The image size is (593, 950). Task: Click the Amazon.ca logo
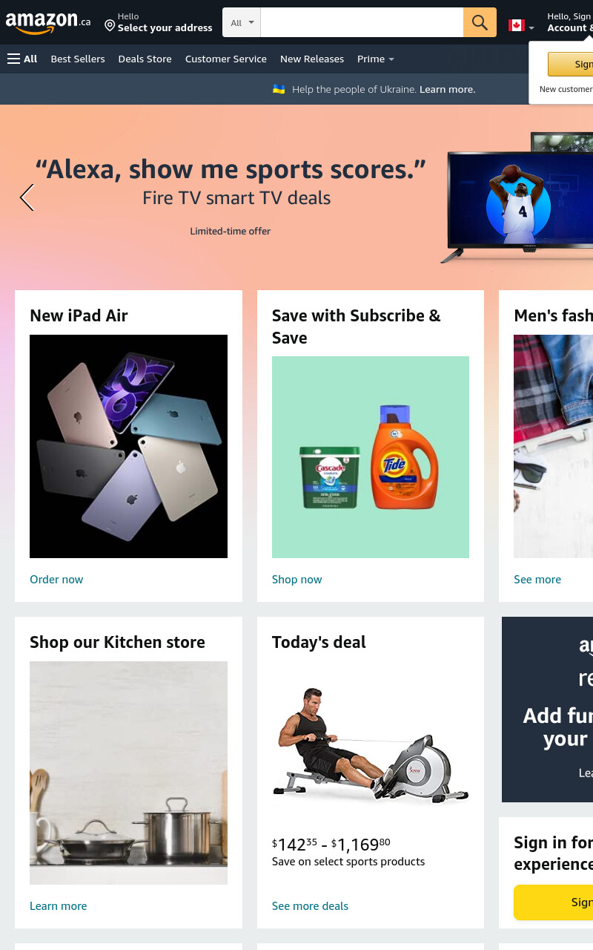coord(48,22)
